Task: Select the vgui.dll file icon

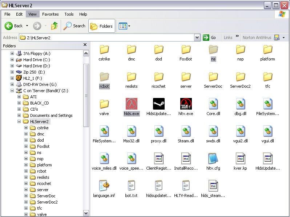Action: (267, 131)
